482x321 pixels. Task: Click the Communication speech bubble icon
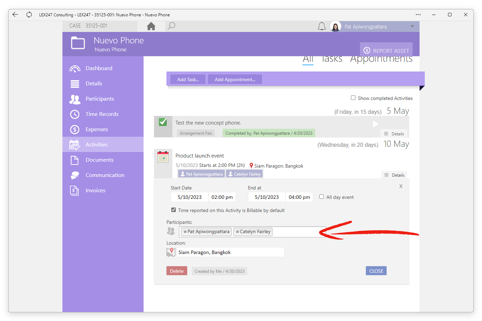(75, 175)
